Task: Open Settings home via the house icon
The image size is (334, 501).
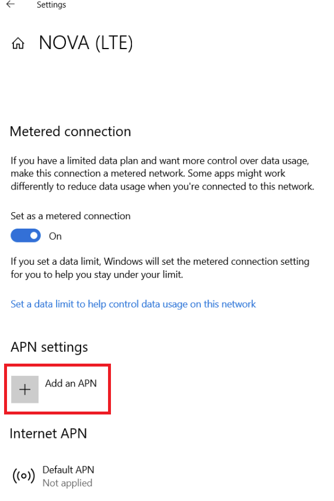Action: coord(18,43)
